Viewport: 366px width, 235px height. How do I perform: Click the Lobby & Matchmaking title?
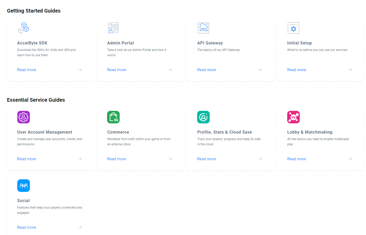(310, 132)
